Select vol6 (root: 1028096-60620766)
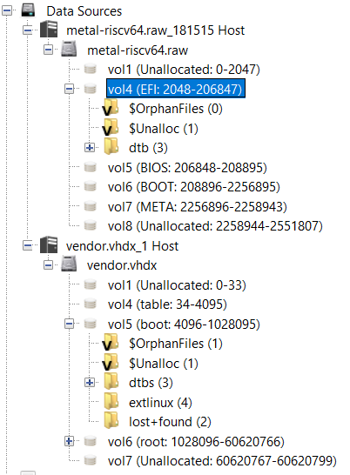 (196, 442)
